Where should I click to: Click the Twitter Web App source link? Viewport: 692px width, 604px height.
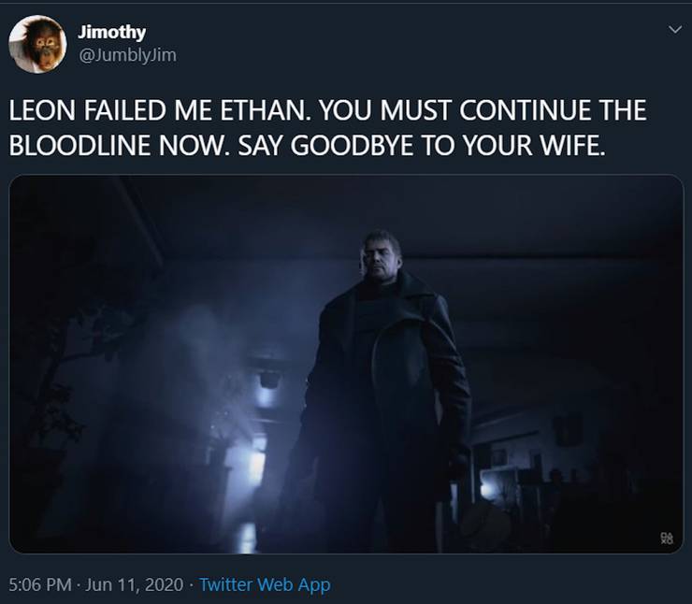pyautogui.click(x=265, y=584)
